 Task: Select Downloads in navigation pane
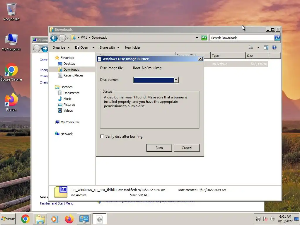[x=71, y=69]
